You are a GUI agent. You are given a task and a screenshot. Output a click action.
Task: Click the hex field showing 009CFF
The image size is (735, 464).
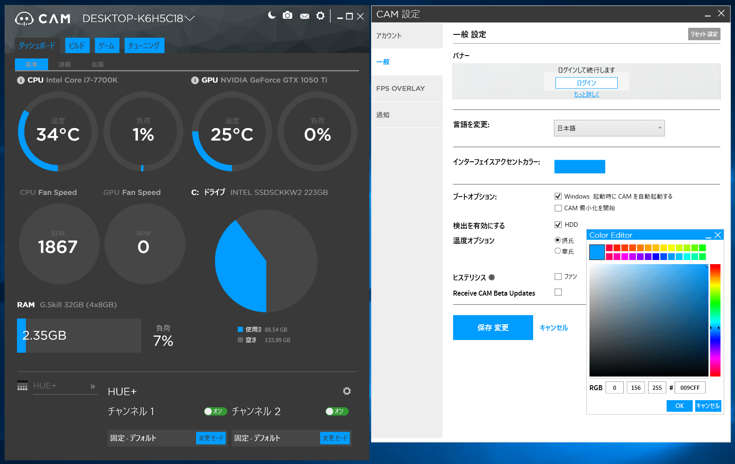[690, 388]
